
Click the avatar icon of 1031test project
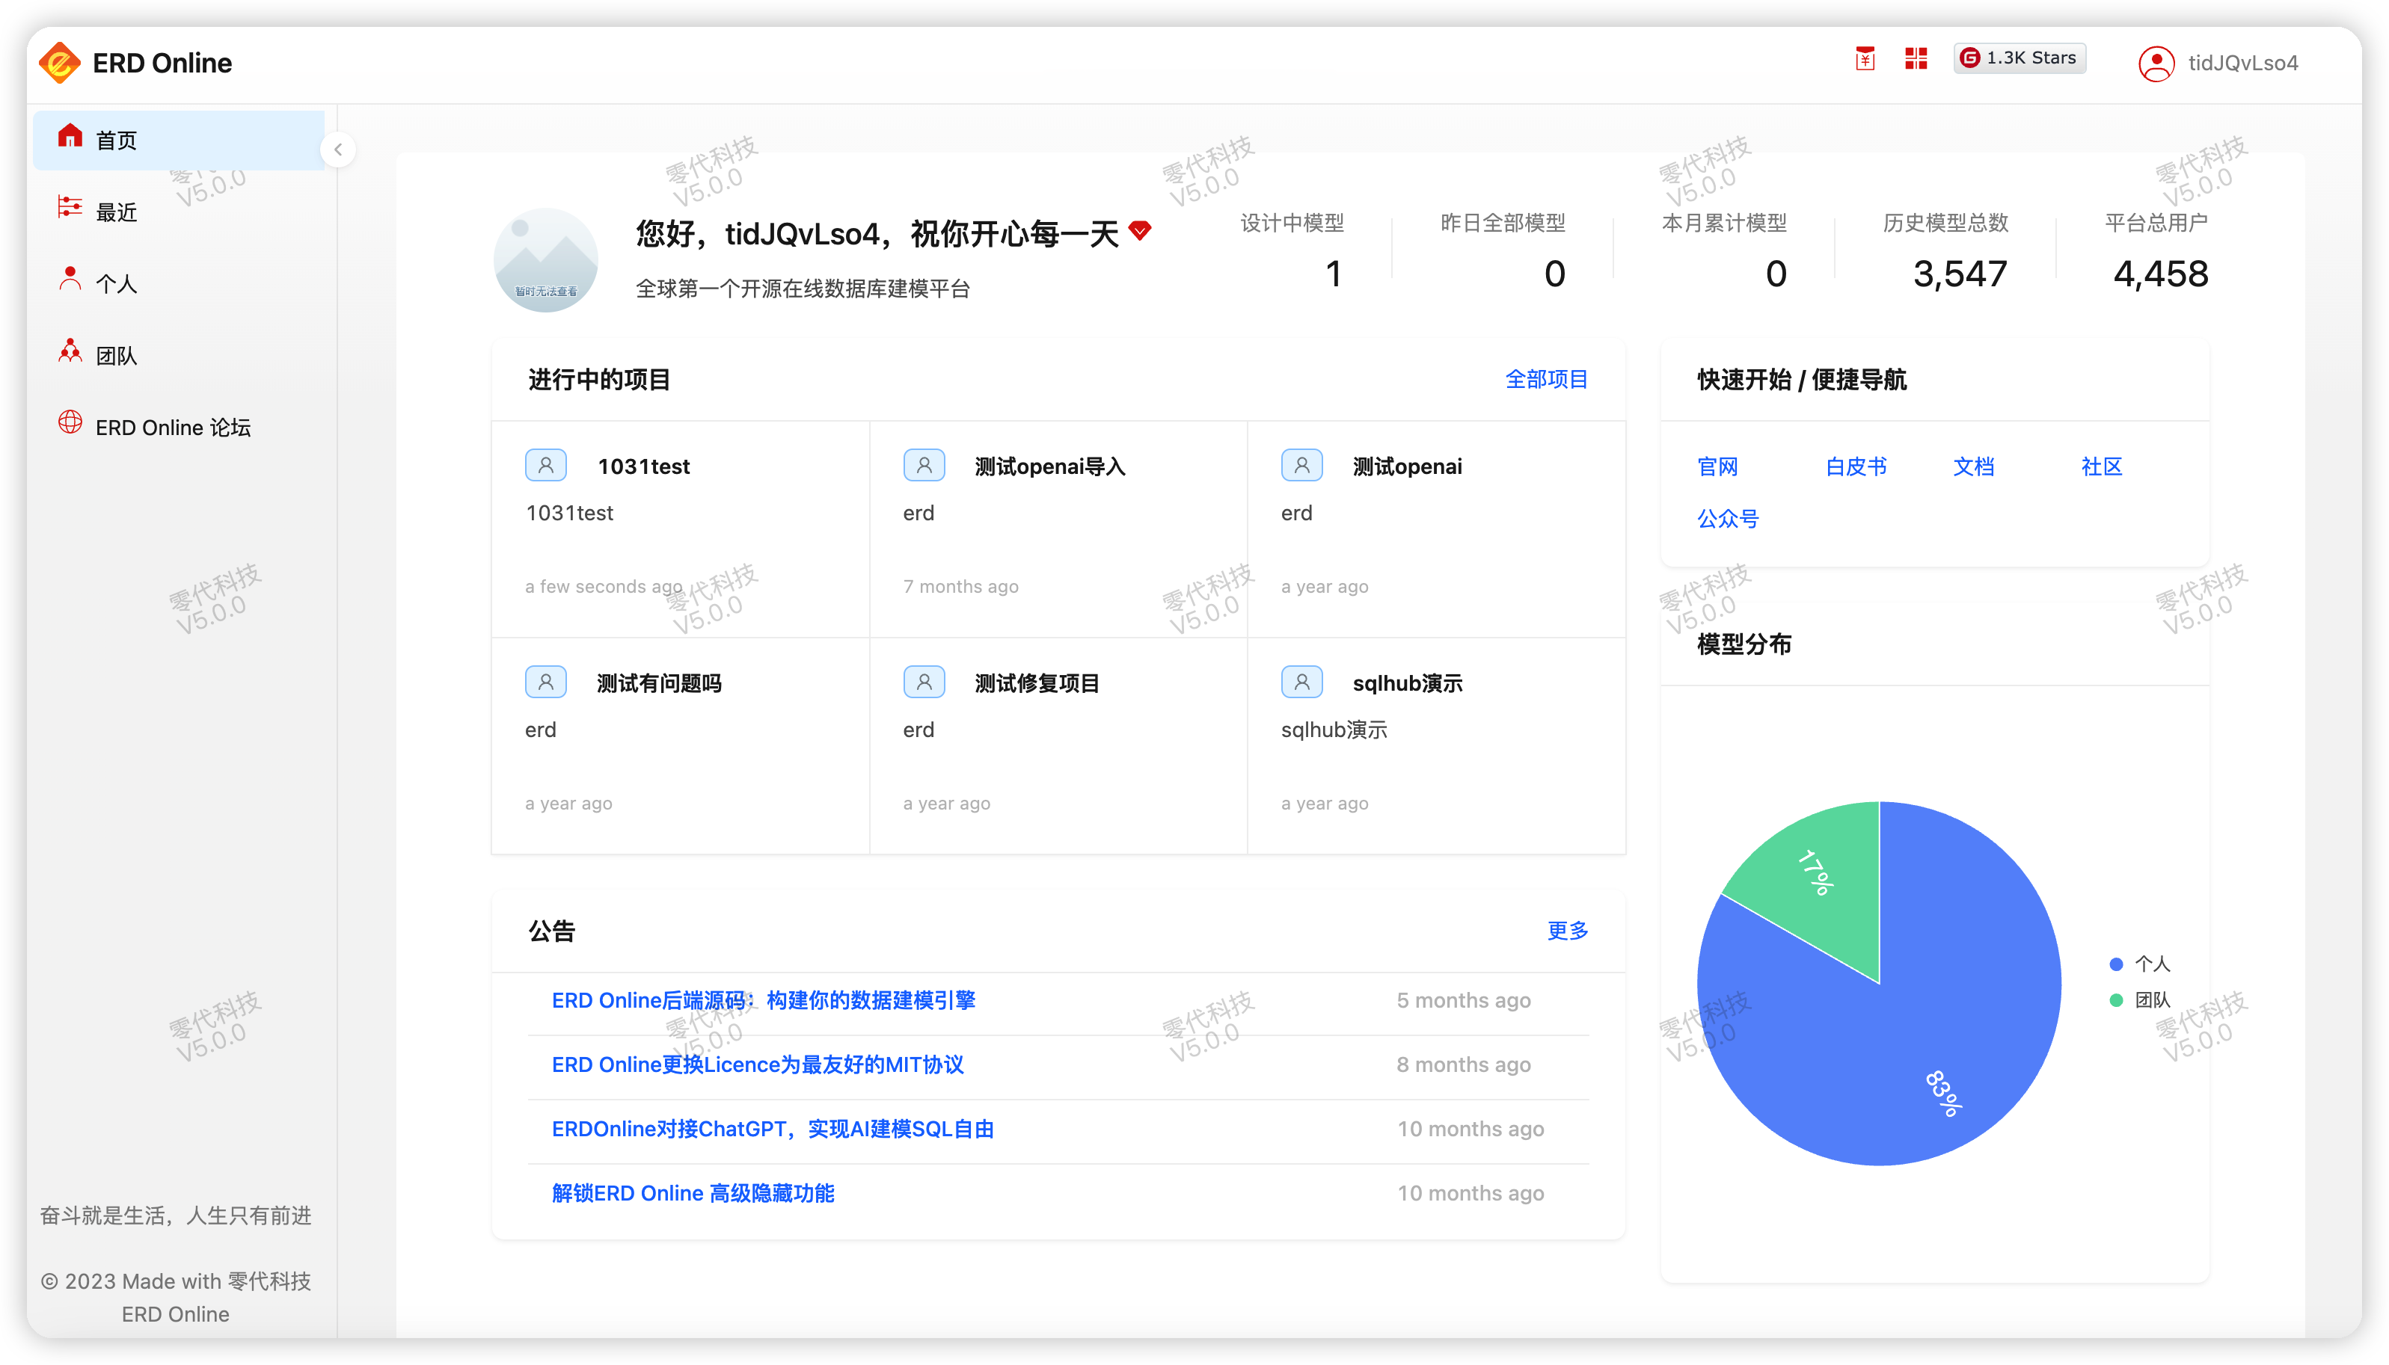pos(546,465)
